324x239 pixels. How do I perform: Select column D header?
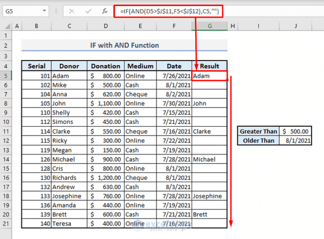(106, 26)
